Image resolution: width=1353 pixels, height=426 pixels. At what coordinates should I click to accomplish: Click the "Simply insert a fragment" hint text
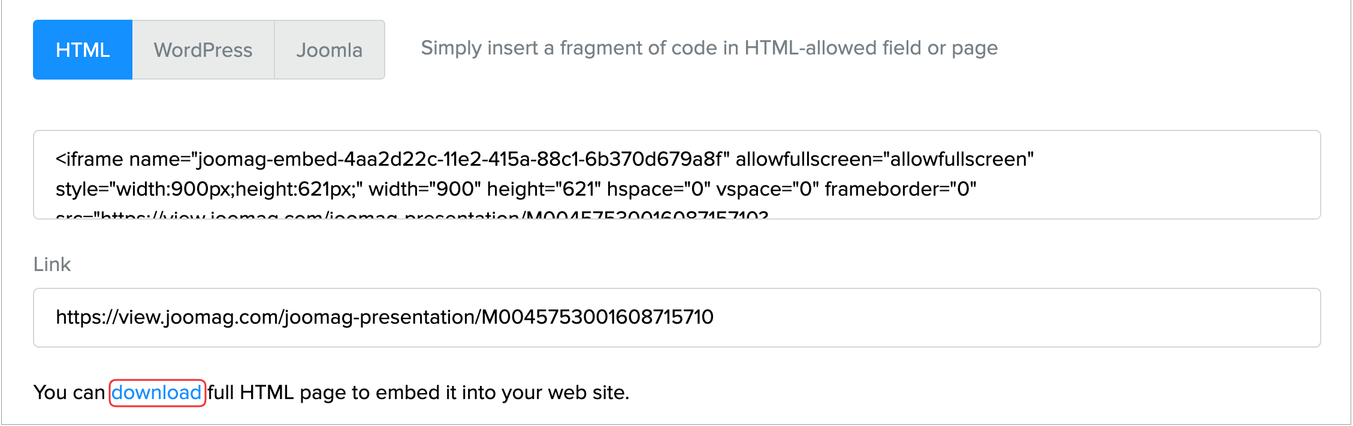click(709, 48)
